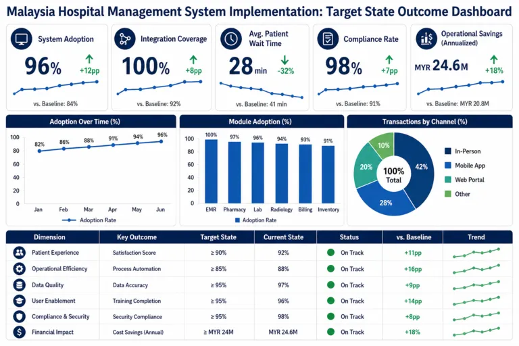Click the "Training Completion" key outcome
The image size is (519, 346).
(x=137, y=301)
